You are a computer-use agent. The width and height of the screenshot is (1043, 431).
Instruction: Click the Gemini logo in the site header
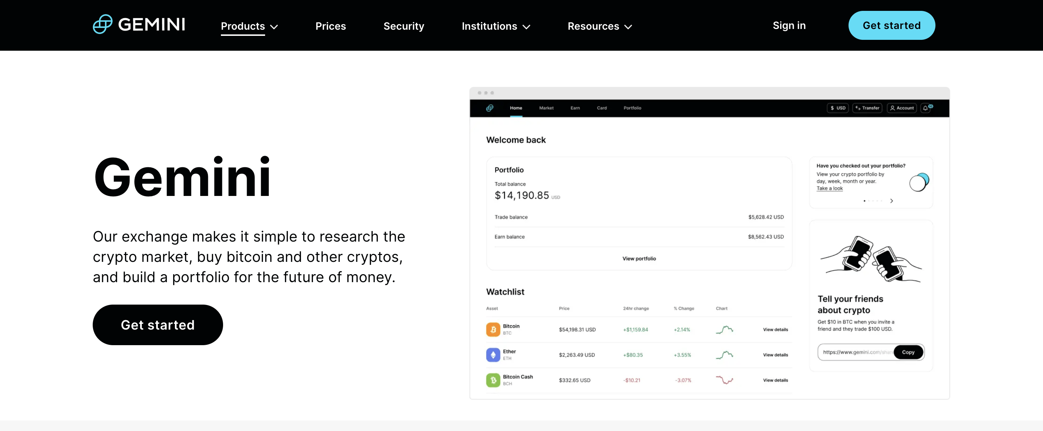(139, 25)
